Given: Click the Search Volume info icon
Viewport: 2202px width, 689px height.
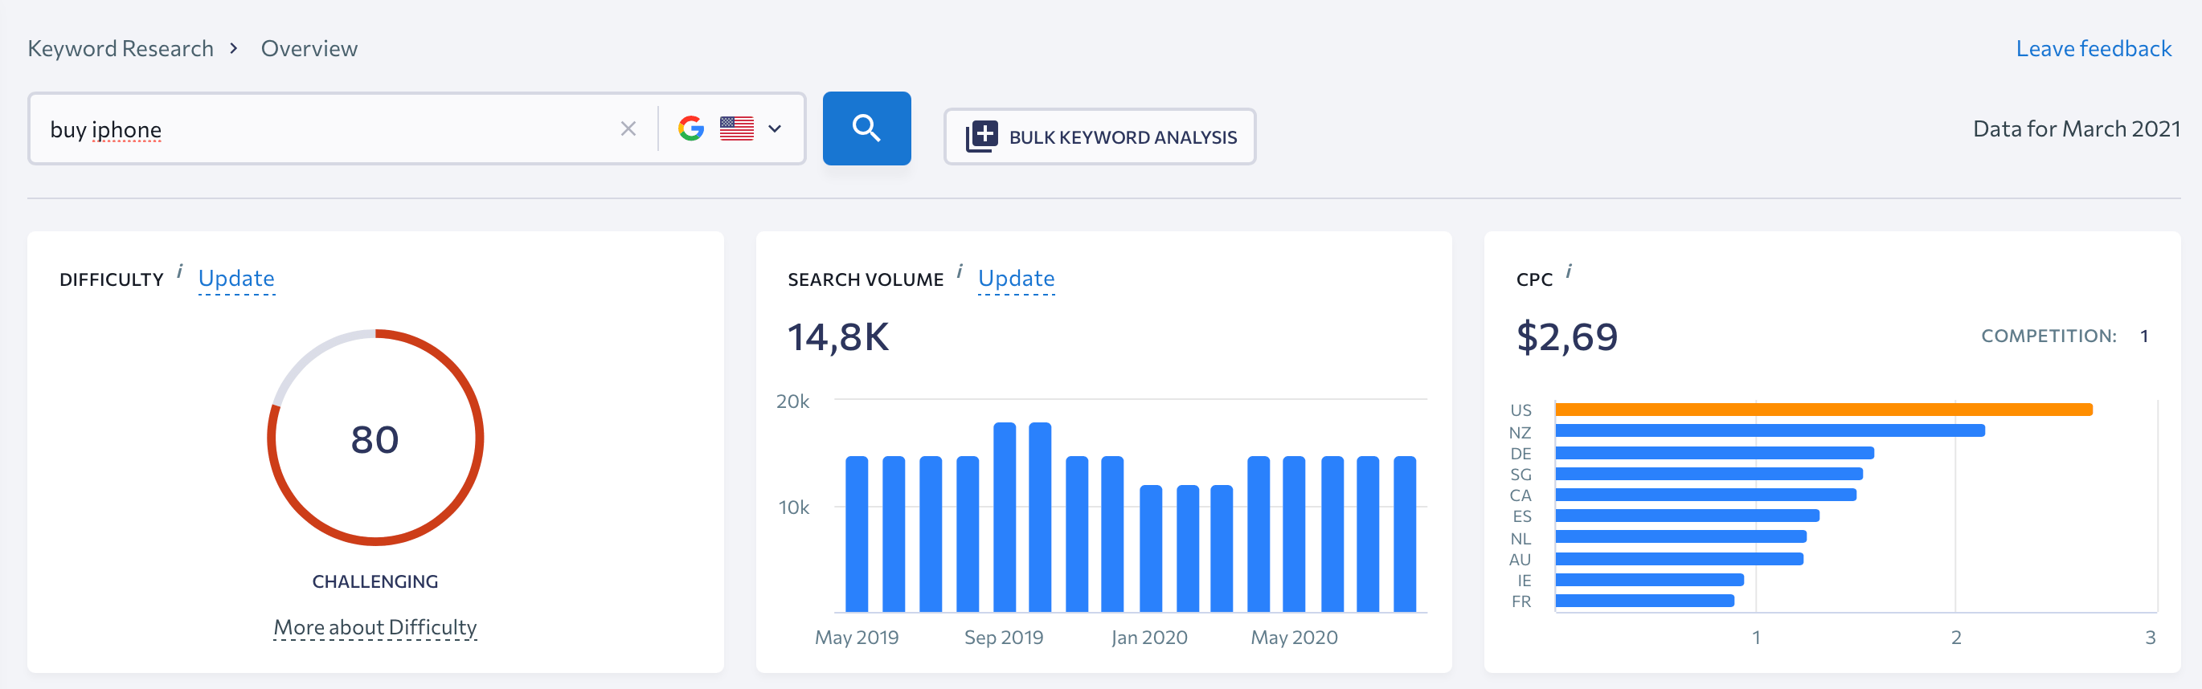Looking at the screenshot, I should point(959,271).
